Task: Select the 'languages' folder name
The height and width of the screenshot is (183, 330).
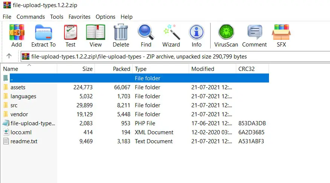Action: (x=23, y=96)
